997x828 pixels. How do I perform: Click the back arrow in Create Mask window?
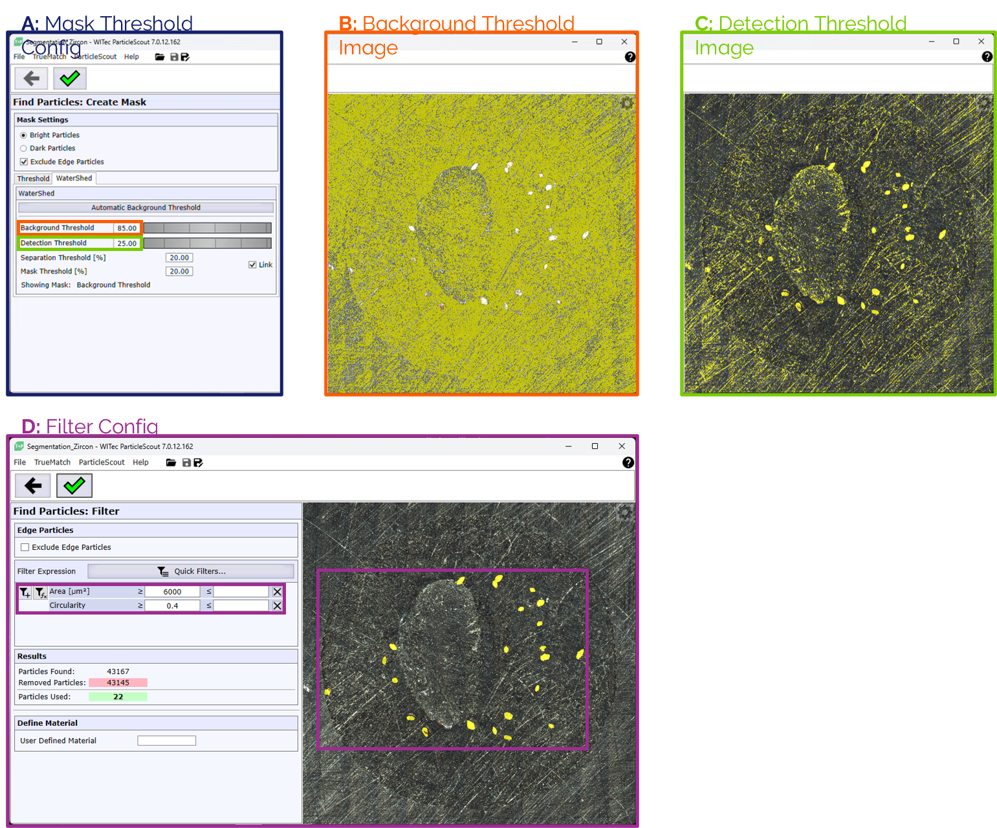point(30,78)
